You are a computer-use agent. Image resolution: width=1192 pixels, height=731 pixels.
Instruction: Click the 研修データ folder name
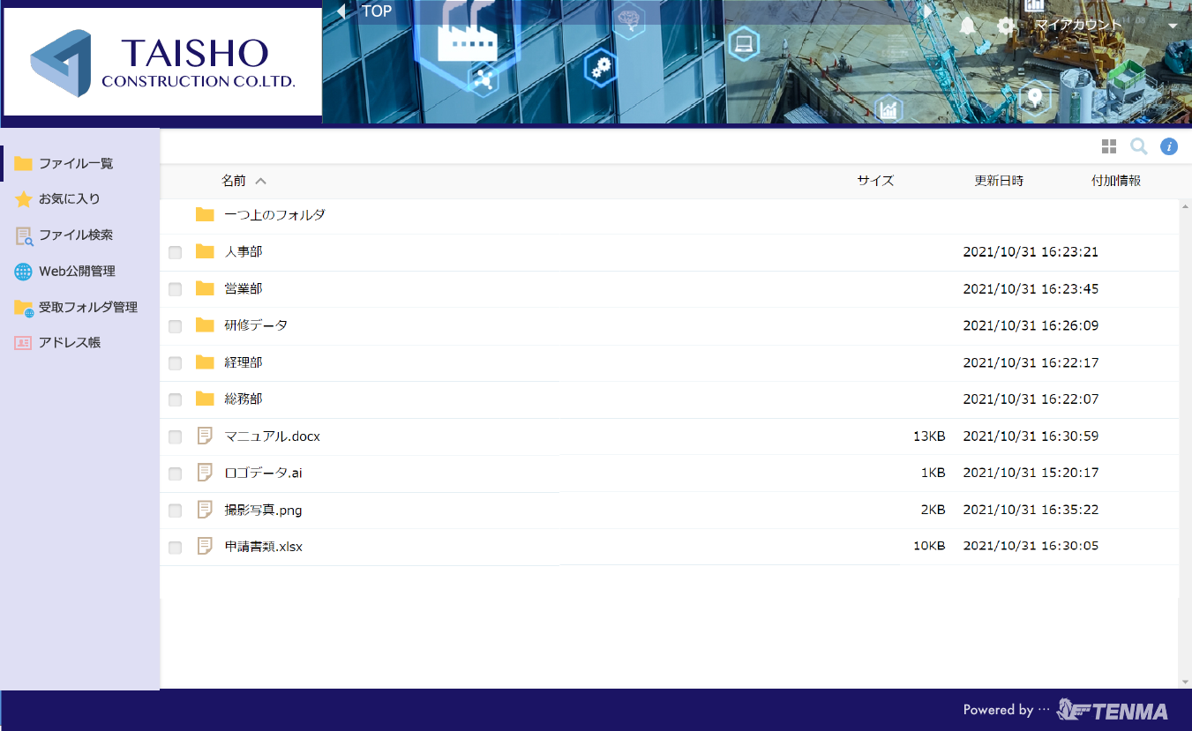point(256,325)
